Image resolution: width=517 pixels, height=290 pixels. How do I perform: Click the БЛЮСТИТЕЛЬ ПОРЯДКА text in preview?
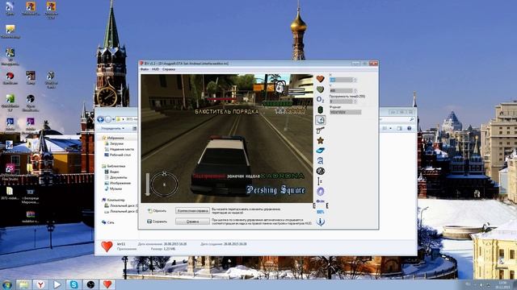tap(227, 111)
